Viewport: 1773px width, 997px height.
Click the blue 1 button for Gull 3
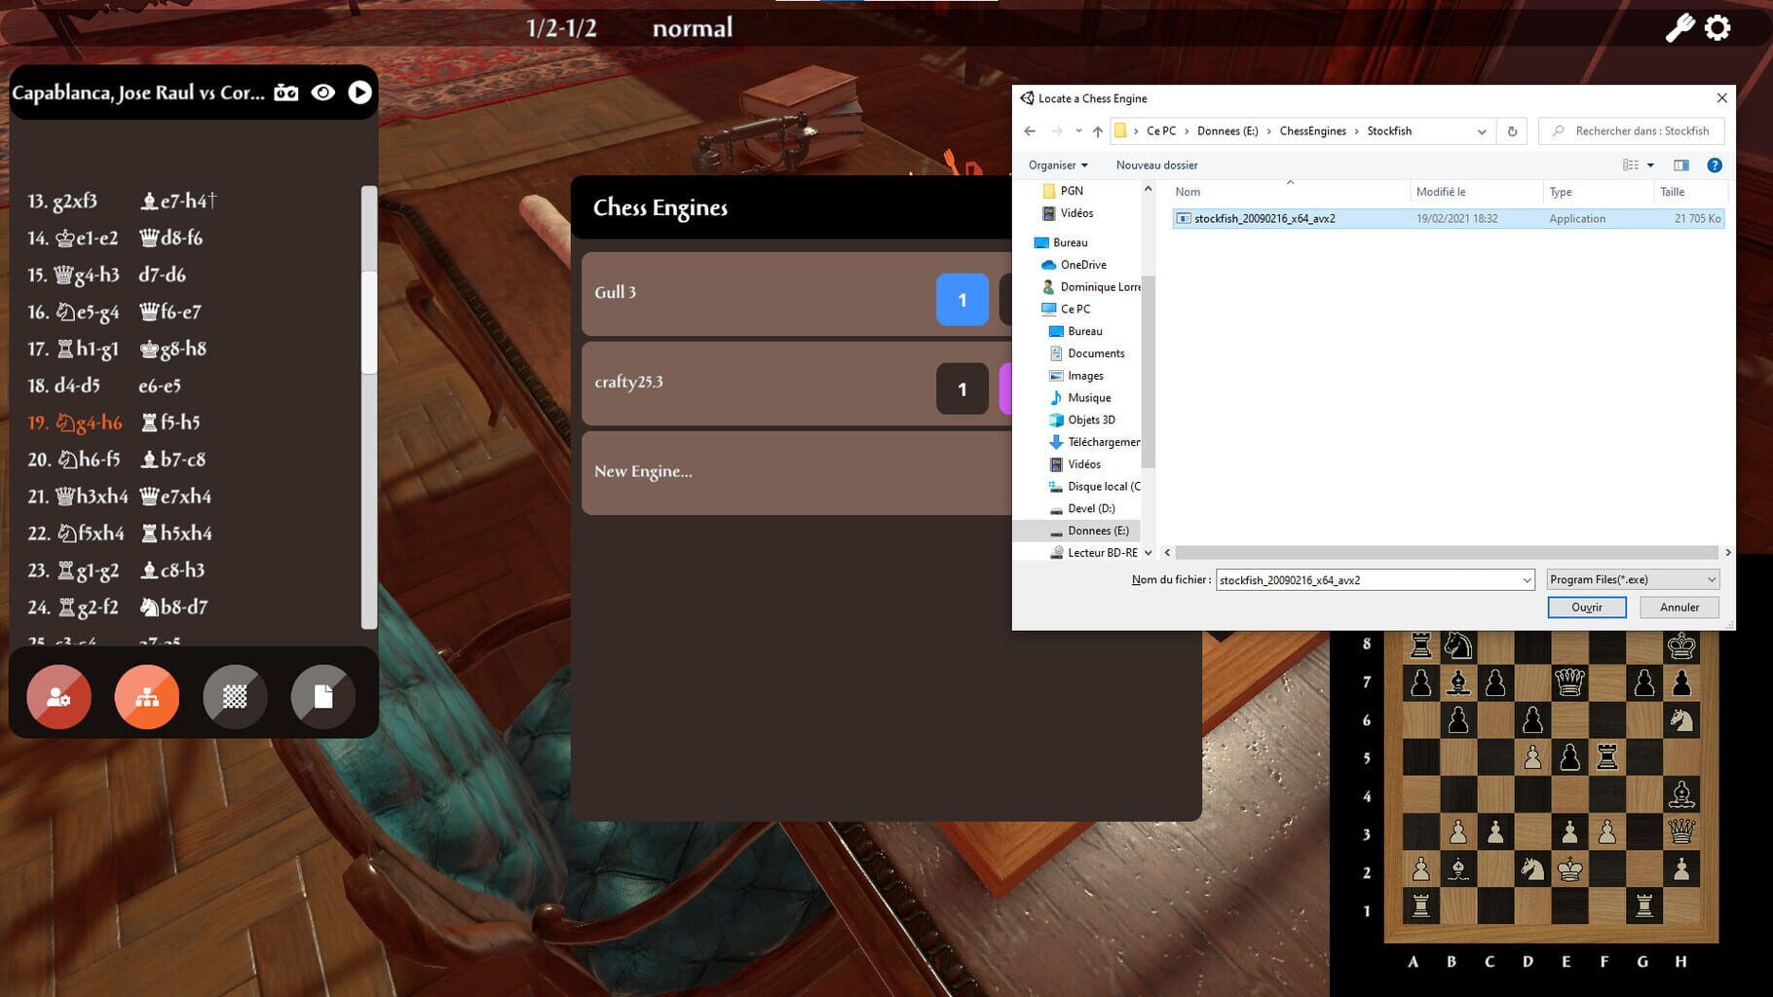point(962,300)
